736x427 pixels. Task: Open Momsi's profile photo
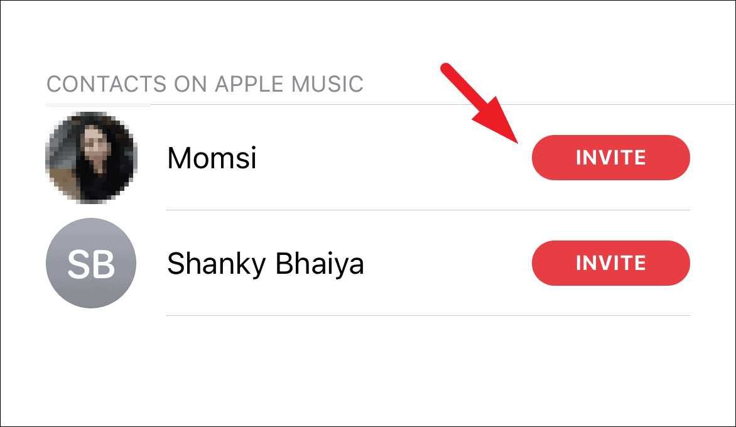tap(91, 158)
